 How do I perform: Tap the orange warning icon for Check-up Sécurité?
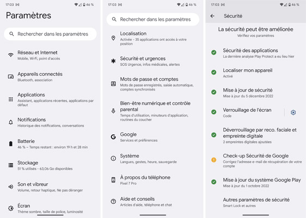214,160
